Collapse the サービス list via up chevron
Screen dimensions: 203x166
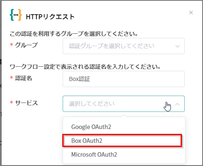click(177, 104)
